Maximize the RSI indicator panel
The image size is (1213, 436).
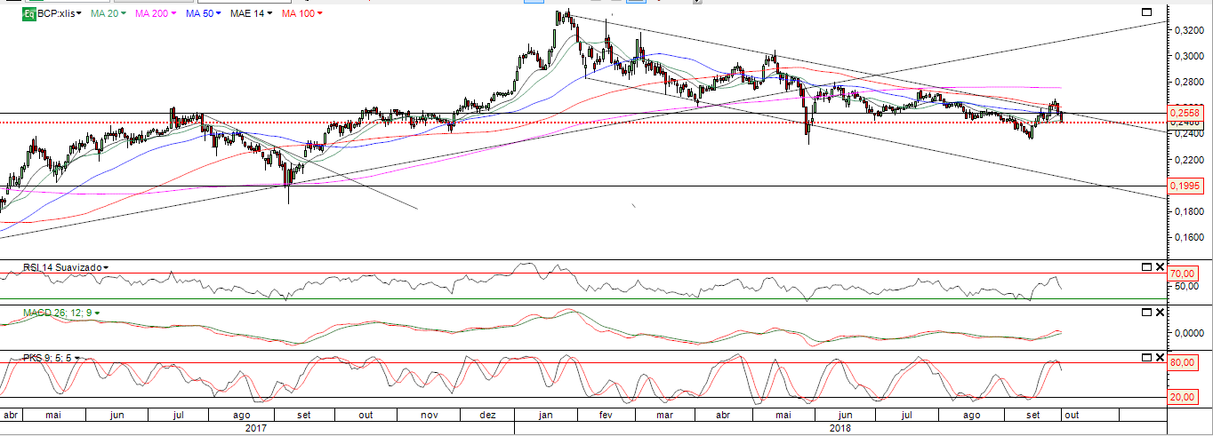pyautogui.click(x=1146, y=266)
